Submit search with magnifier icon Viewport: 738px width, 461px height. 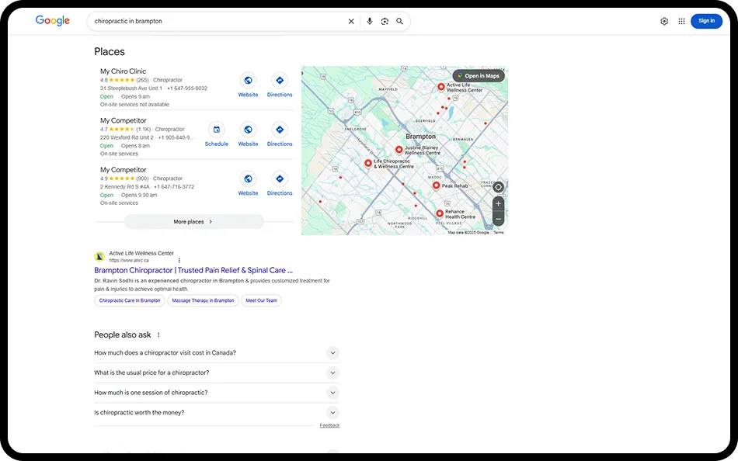click(x=399, y=21)
